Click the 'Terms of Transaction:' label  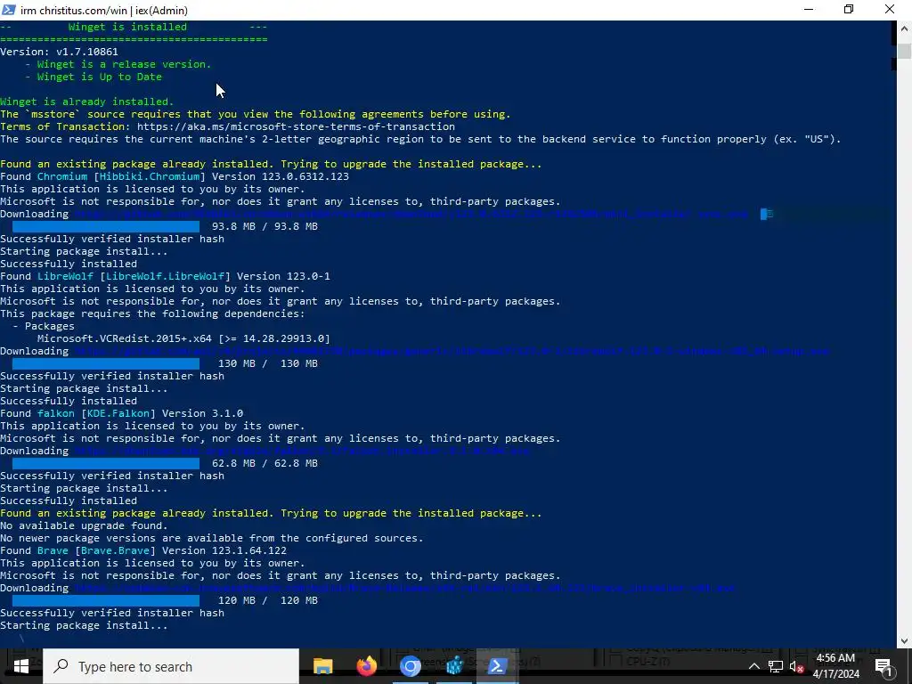tap(65, 126)
